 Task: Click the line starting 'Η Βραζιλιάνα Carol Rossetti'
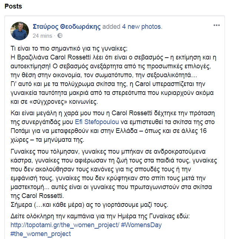point(113,57)
